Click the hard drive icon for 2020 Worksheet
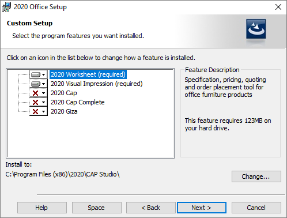The height and width of the screenshot is (218, 287). click(x=36, y=74)
